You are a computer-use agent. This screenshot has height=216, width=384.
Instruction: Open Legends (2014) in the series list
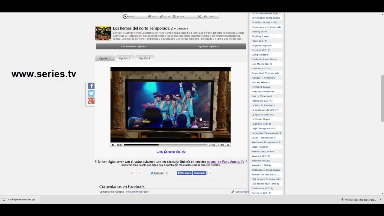click(x=261, y=124)
